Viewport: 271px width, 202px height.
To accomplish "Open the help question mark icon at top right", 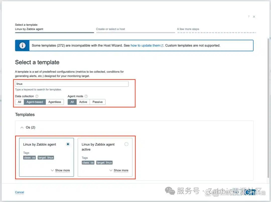I will [249, 16].
